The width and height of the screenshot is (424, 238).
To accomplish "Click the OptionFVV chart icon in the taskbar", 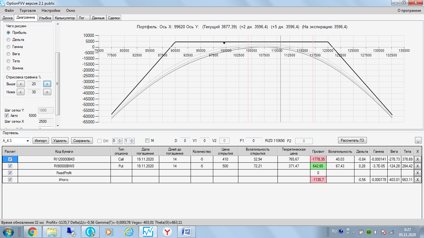I will [x=148, y=231].
